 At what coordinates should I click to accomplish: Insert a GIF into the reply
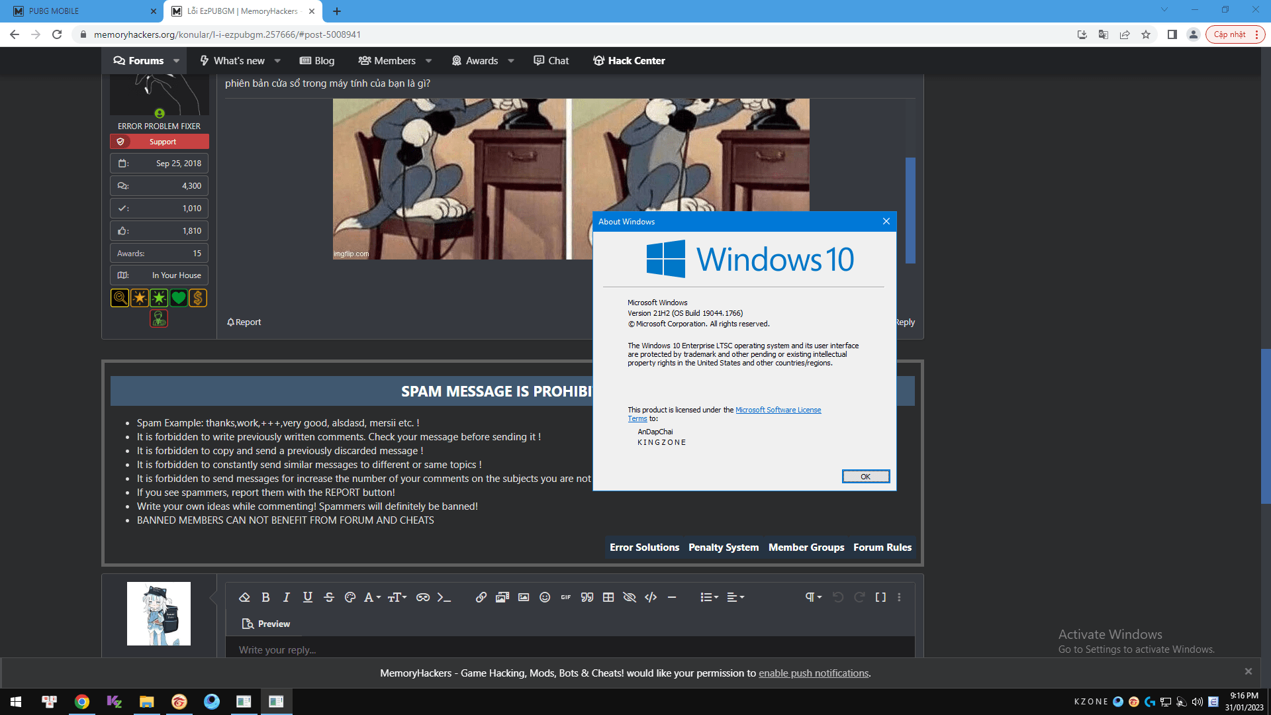(566, 597)
